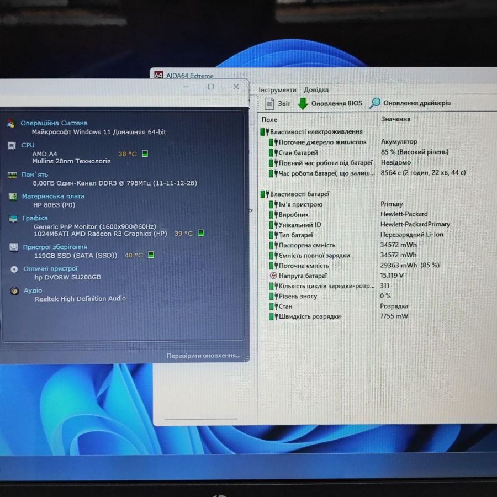Click the Значення column header
The image size is (497, 497).
click(395, 119)
